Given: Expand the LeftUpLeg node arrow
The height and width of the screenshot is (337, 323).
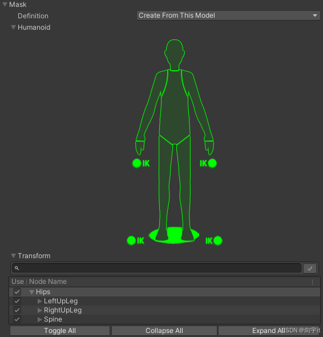Looking at the screenshot, I should [39, 302].
